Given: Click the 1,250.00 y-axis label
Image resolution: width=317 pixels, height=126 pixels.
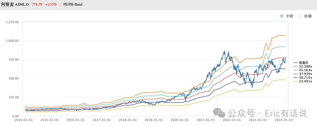Looking at the screenshot, I should 13,22.
